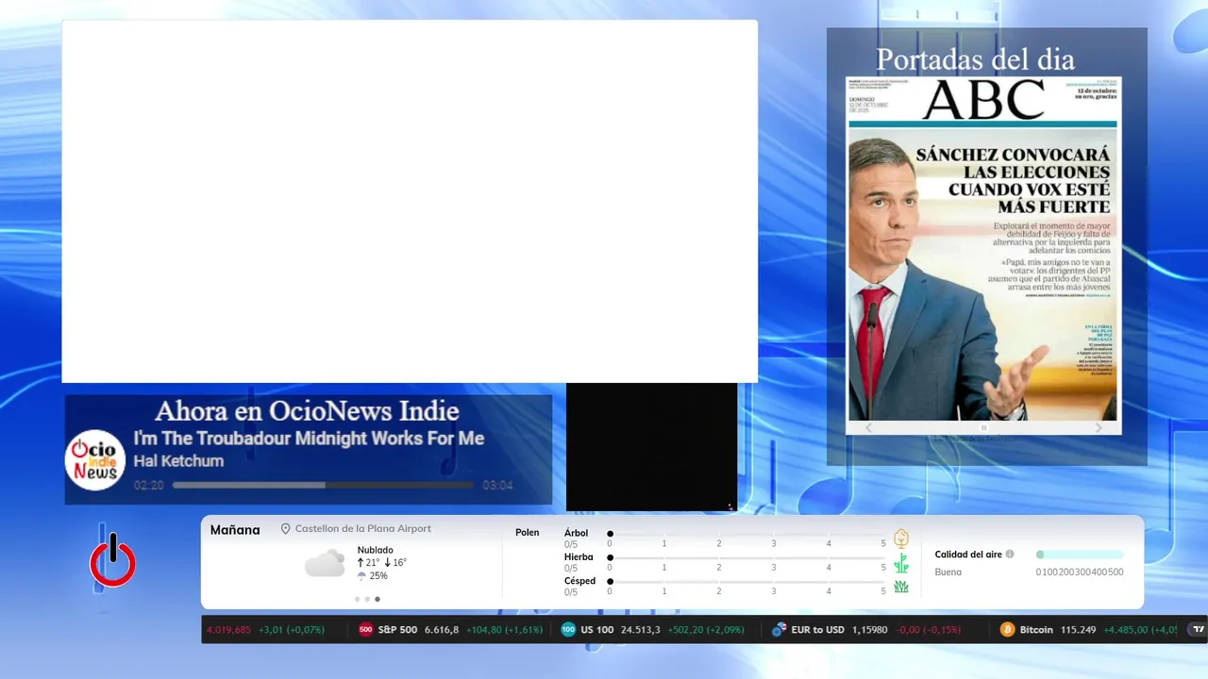Click the cloud weather icon for Nublado
Image resolution: width=1208 pixels, height=679 pixels.
[x=325, y=564]
